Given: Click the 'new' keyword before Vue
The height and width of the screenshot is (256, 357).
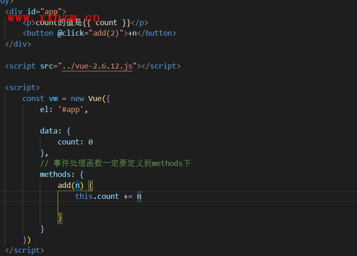Looking at the screenshot, I should 77,98.
